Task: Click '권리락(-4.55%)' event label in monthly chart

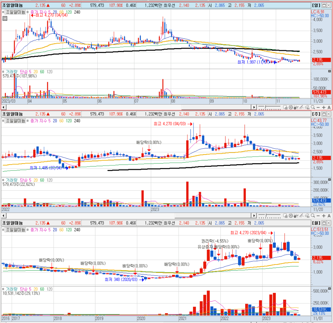Action: [215, 241]
